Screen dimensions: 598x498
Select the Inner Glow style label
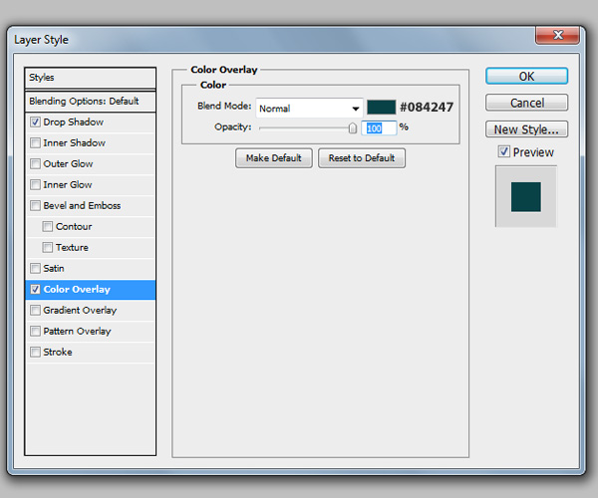coord(68,185)
